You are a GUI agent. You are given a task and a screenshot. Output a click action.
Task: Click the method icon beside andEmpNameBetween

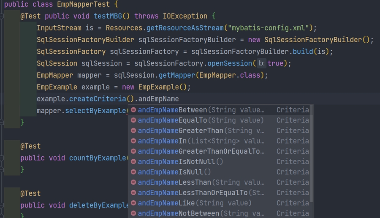[133, 110]
